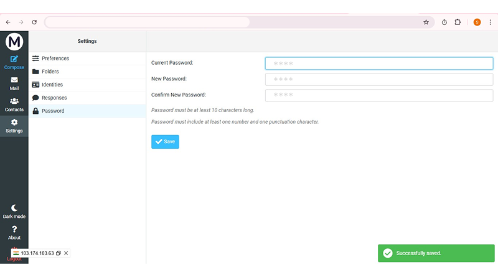Click the Confirm New Password field

[378, 95]
